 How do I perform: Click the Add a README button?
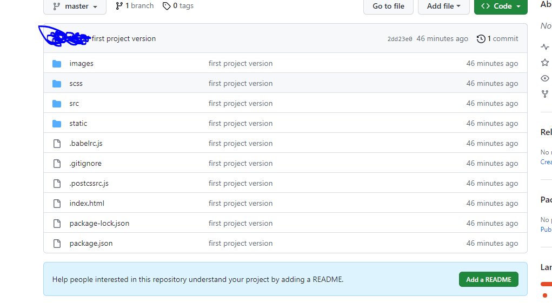tap(489, 280)
